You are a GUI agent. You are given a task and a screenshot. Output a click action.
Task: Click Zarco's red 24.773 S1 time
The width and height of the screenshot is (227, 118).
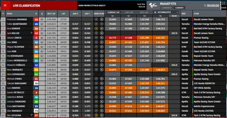tap(113, 38)
